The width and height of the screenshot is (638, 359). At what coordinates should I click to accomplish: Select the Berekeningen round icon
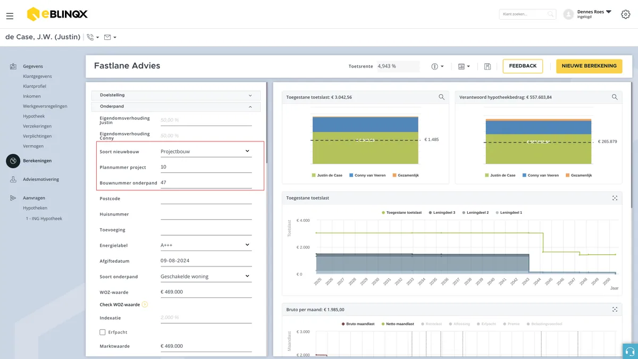(x=13, y=161)
